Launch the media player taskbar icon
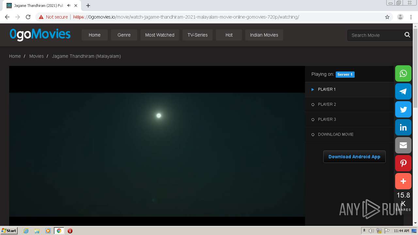 (48, 231)
